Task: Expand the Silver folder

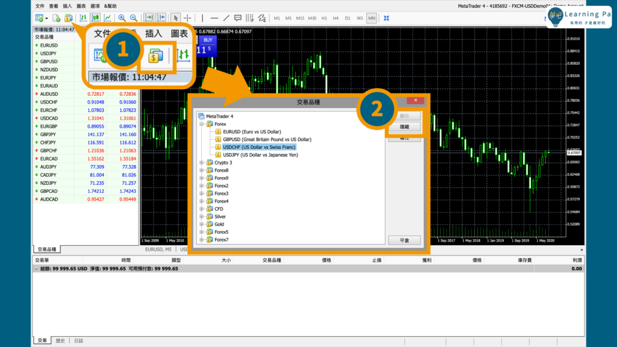Action: point(201,216)
